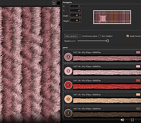Select yarn B circle icon
The image size is (141, 123).
click(68, 71)
